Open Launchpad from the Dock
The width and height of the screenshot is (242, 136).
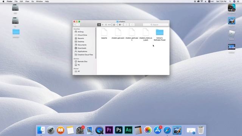(x=51, y=130)
